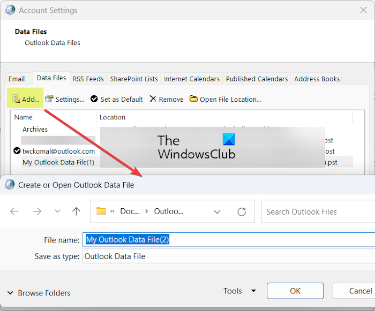Go up one folder level
The height and width of the screenshot is (311, 375).
click(76, 211)
